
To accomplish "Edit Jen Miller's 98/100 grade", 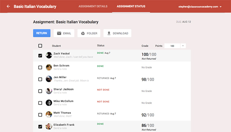I will tap(148, 80).
